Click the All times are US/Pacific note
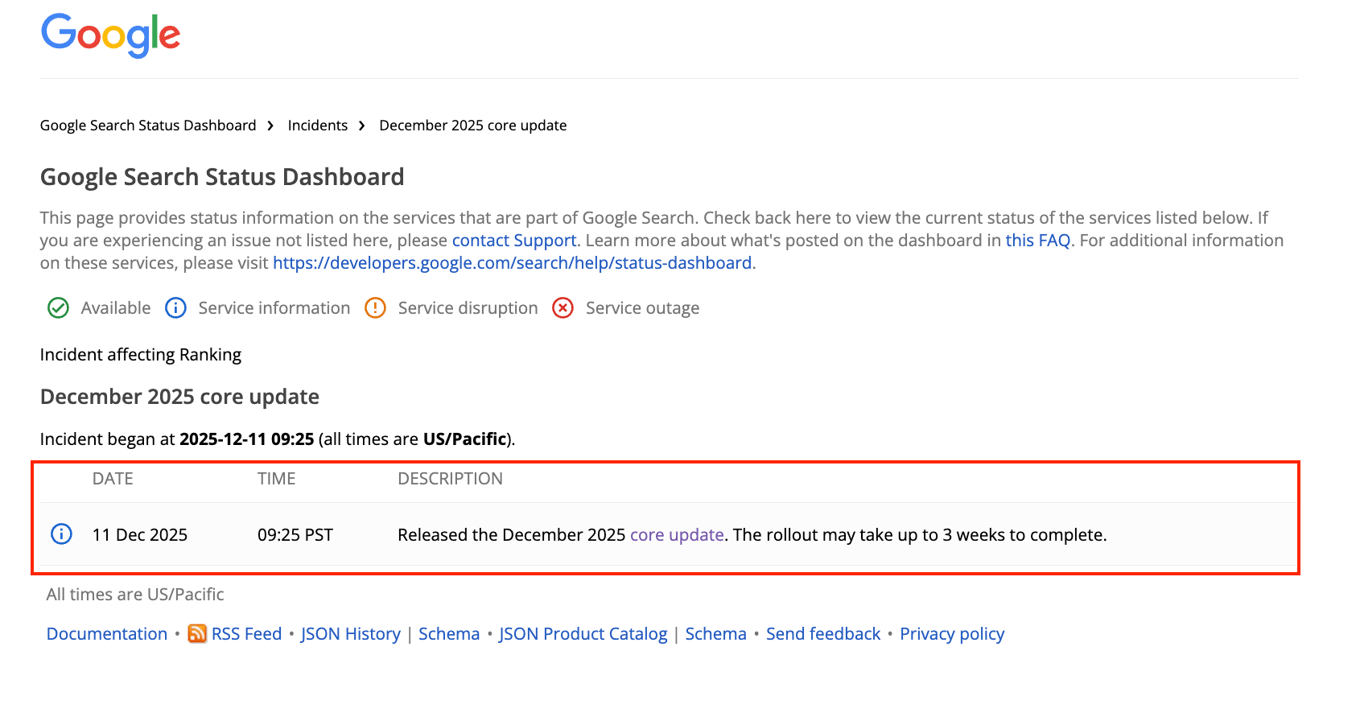The image size is (1360, 721). pos(135,595)
